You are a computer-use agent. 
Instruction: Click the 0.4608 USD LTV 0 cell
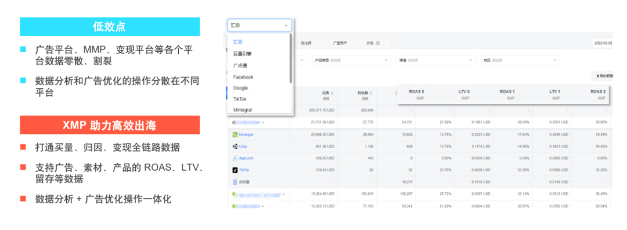point(480,170)
